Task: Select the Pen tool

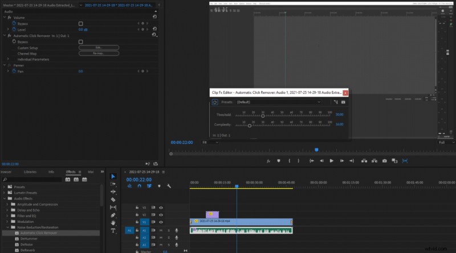Action: [113, 215]
